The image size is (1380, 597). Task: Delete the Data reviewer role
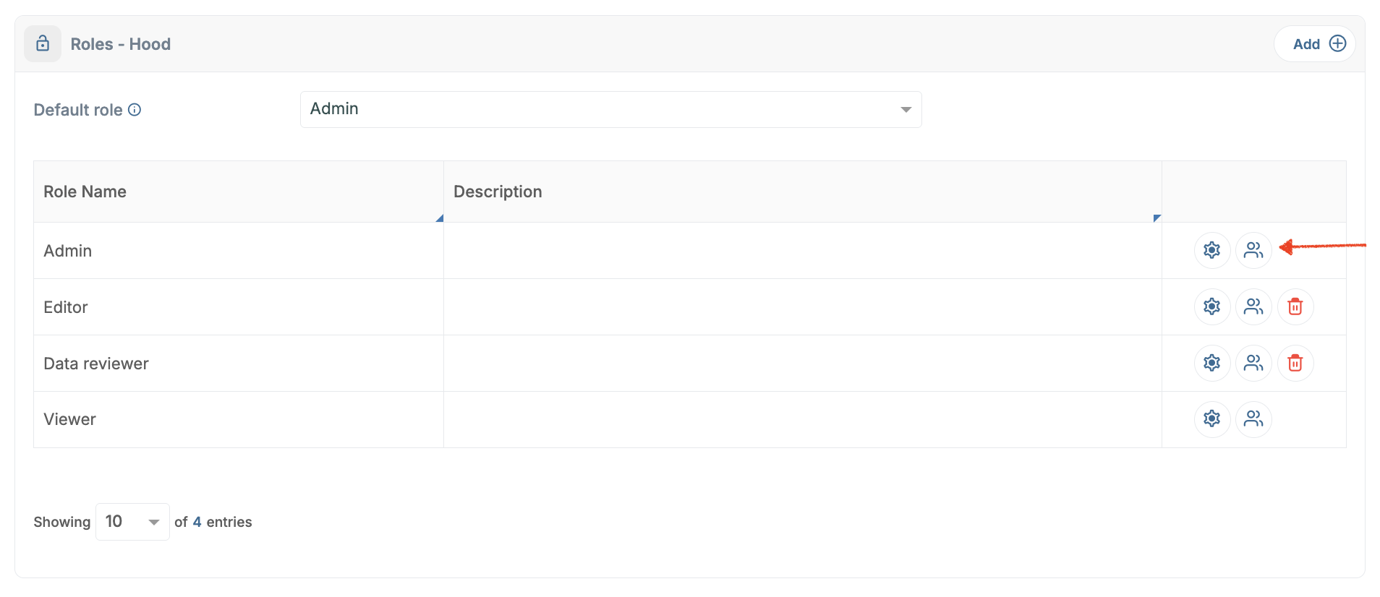tap(1295, 363)
